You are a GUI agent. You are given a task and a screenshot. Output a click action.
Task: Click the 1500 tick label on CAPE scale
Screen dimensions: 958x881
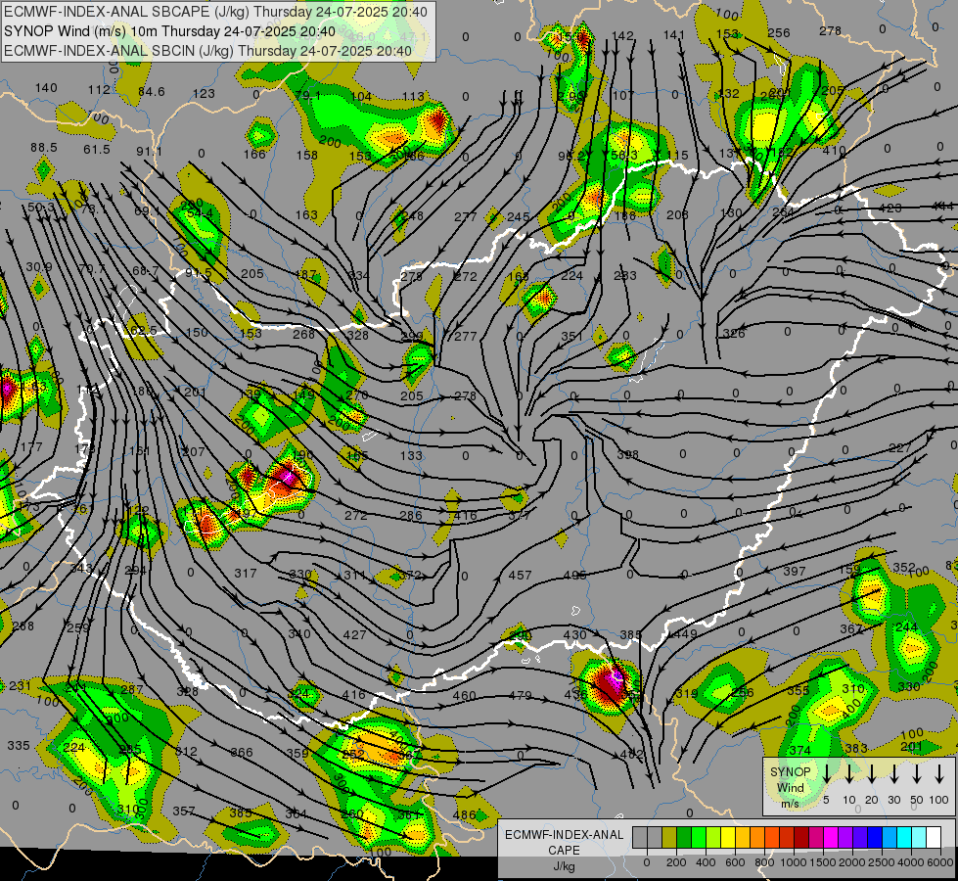pos(823,862)
